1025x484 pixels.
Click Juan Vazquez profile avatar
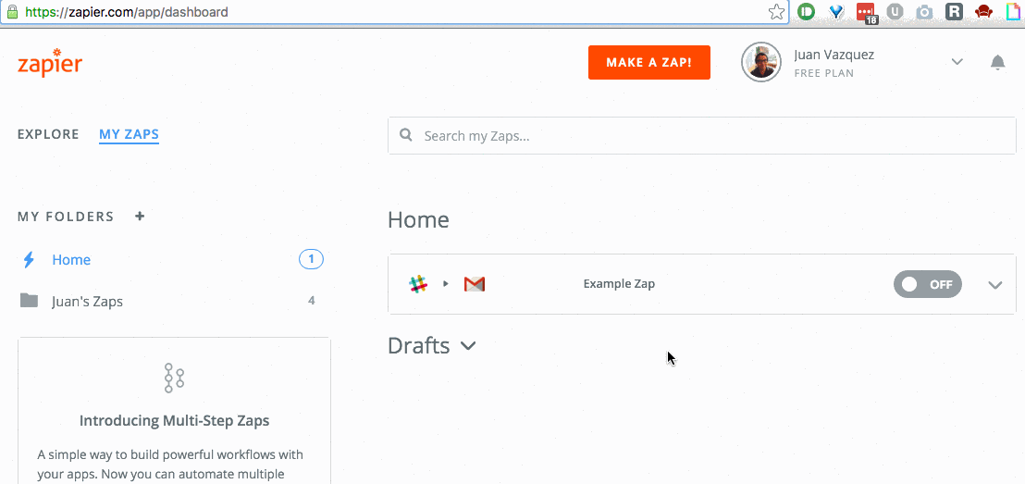761,62
